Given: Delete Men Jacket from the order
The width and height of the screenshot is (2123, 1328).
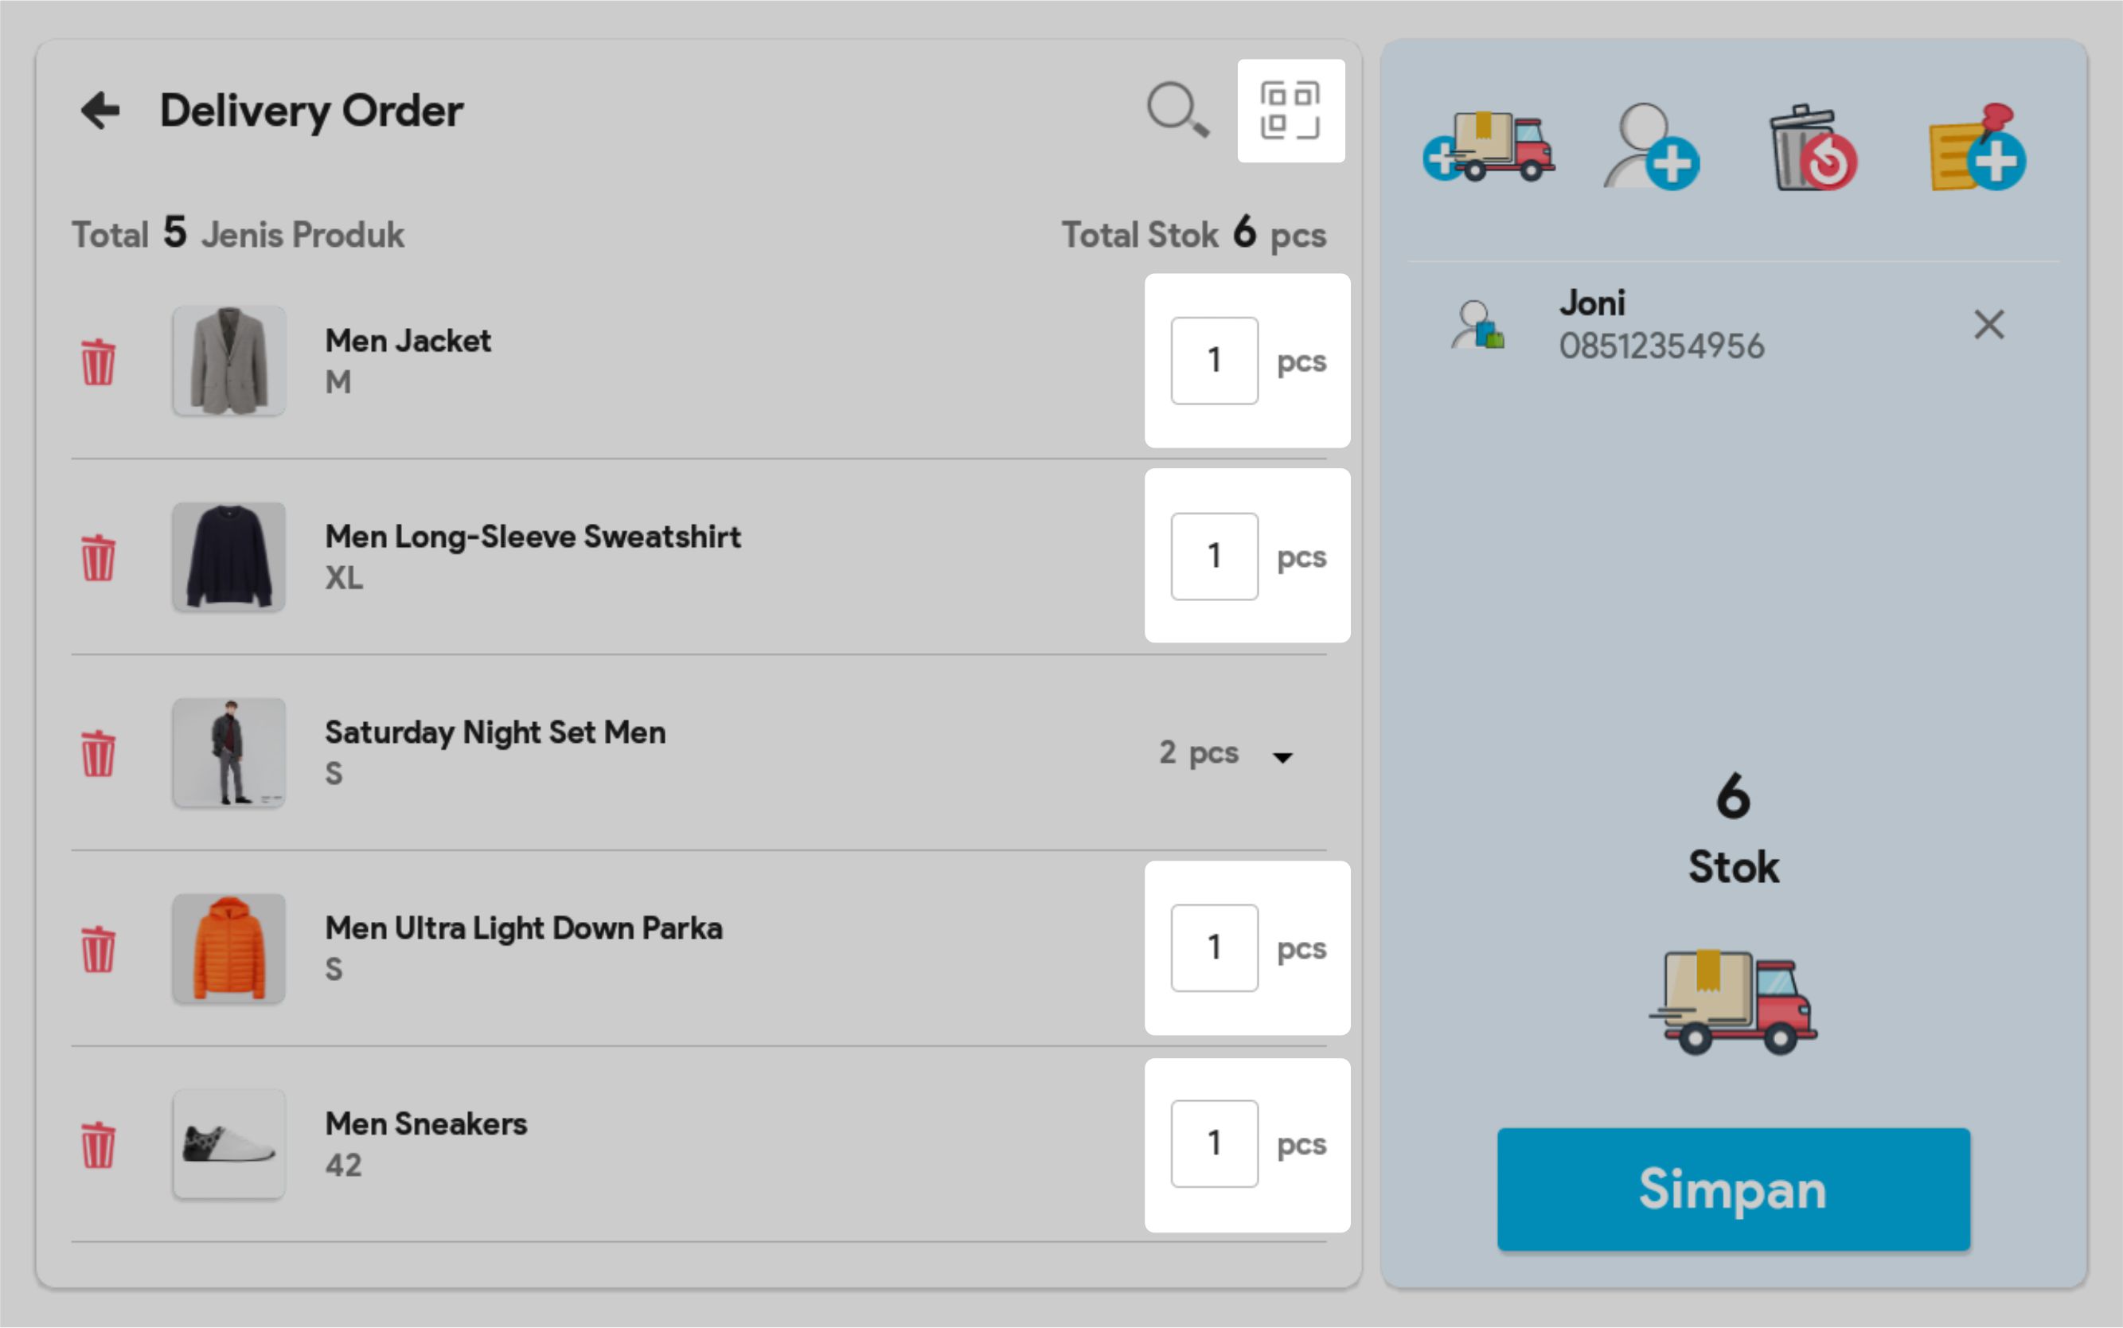Looking at the screenshot, I should click(99, 362).
